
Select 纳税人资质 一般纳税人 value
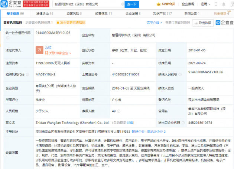pos(196,88)
